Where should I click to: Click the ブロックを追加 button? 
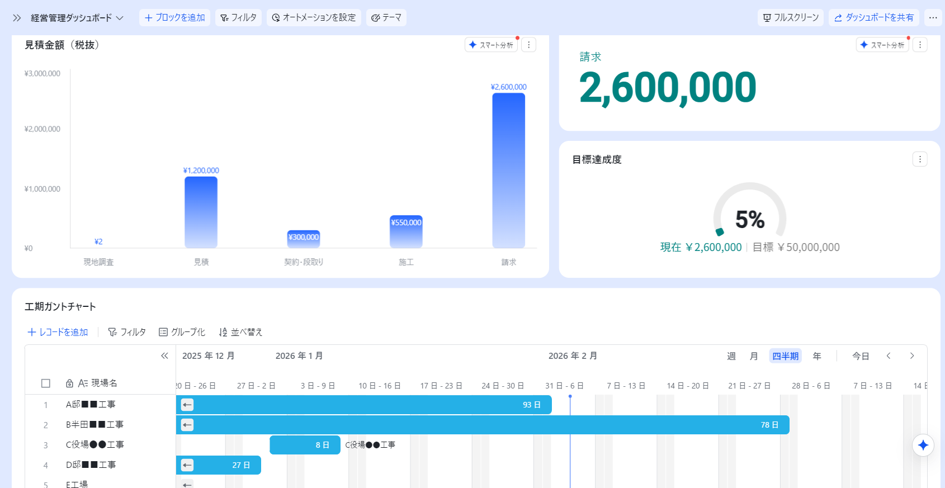(x=174, y=18)
